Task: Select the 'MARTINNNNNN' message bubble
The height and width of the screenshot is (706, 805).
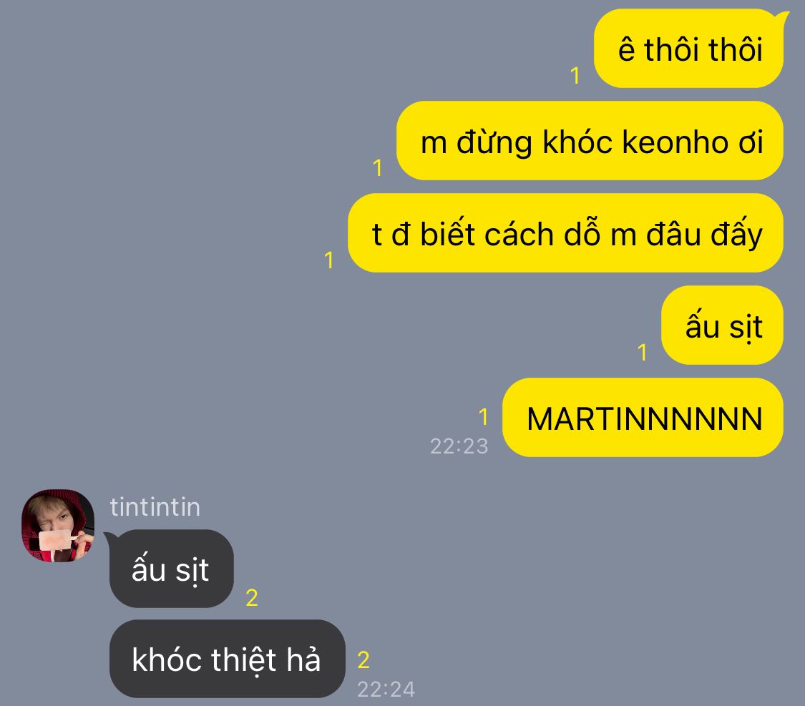Action: (x=643, y=418)
